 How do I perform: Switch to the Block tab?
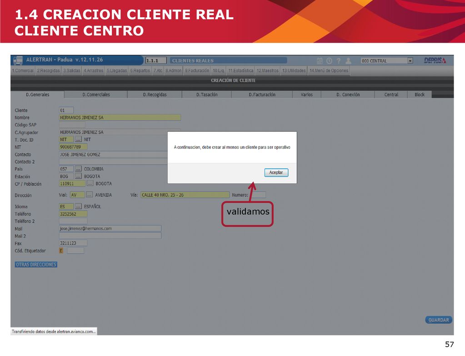pos(420,95)
